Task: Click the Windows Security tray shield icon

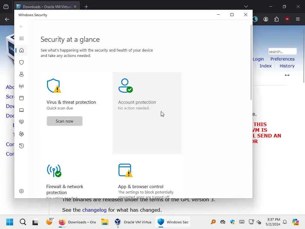Action: point(232,222)
